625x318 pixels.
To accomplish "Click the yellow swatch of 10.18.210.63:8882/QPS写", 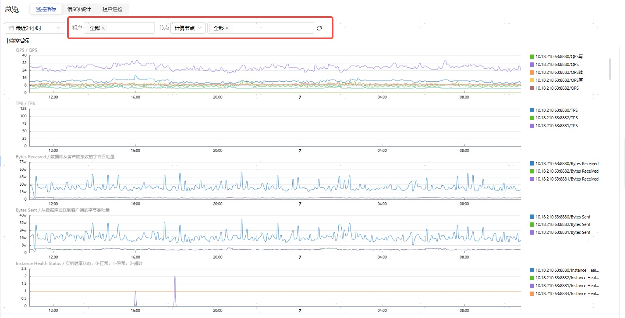I will (532, 80).
